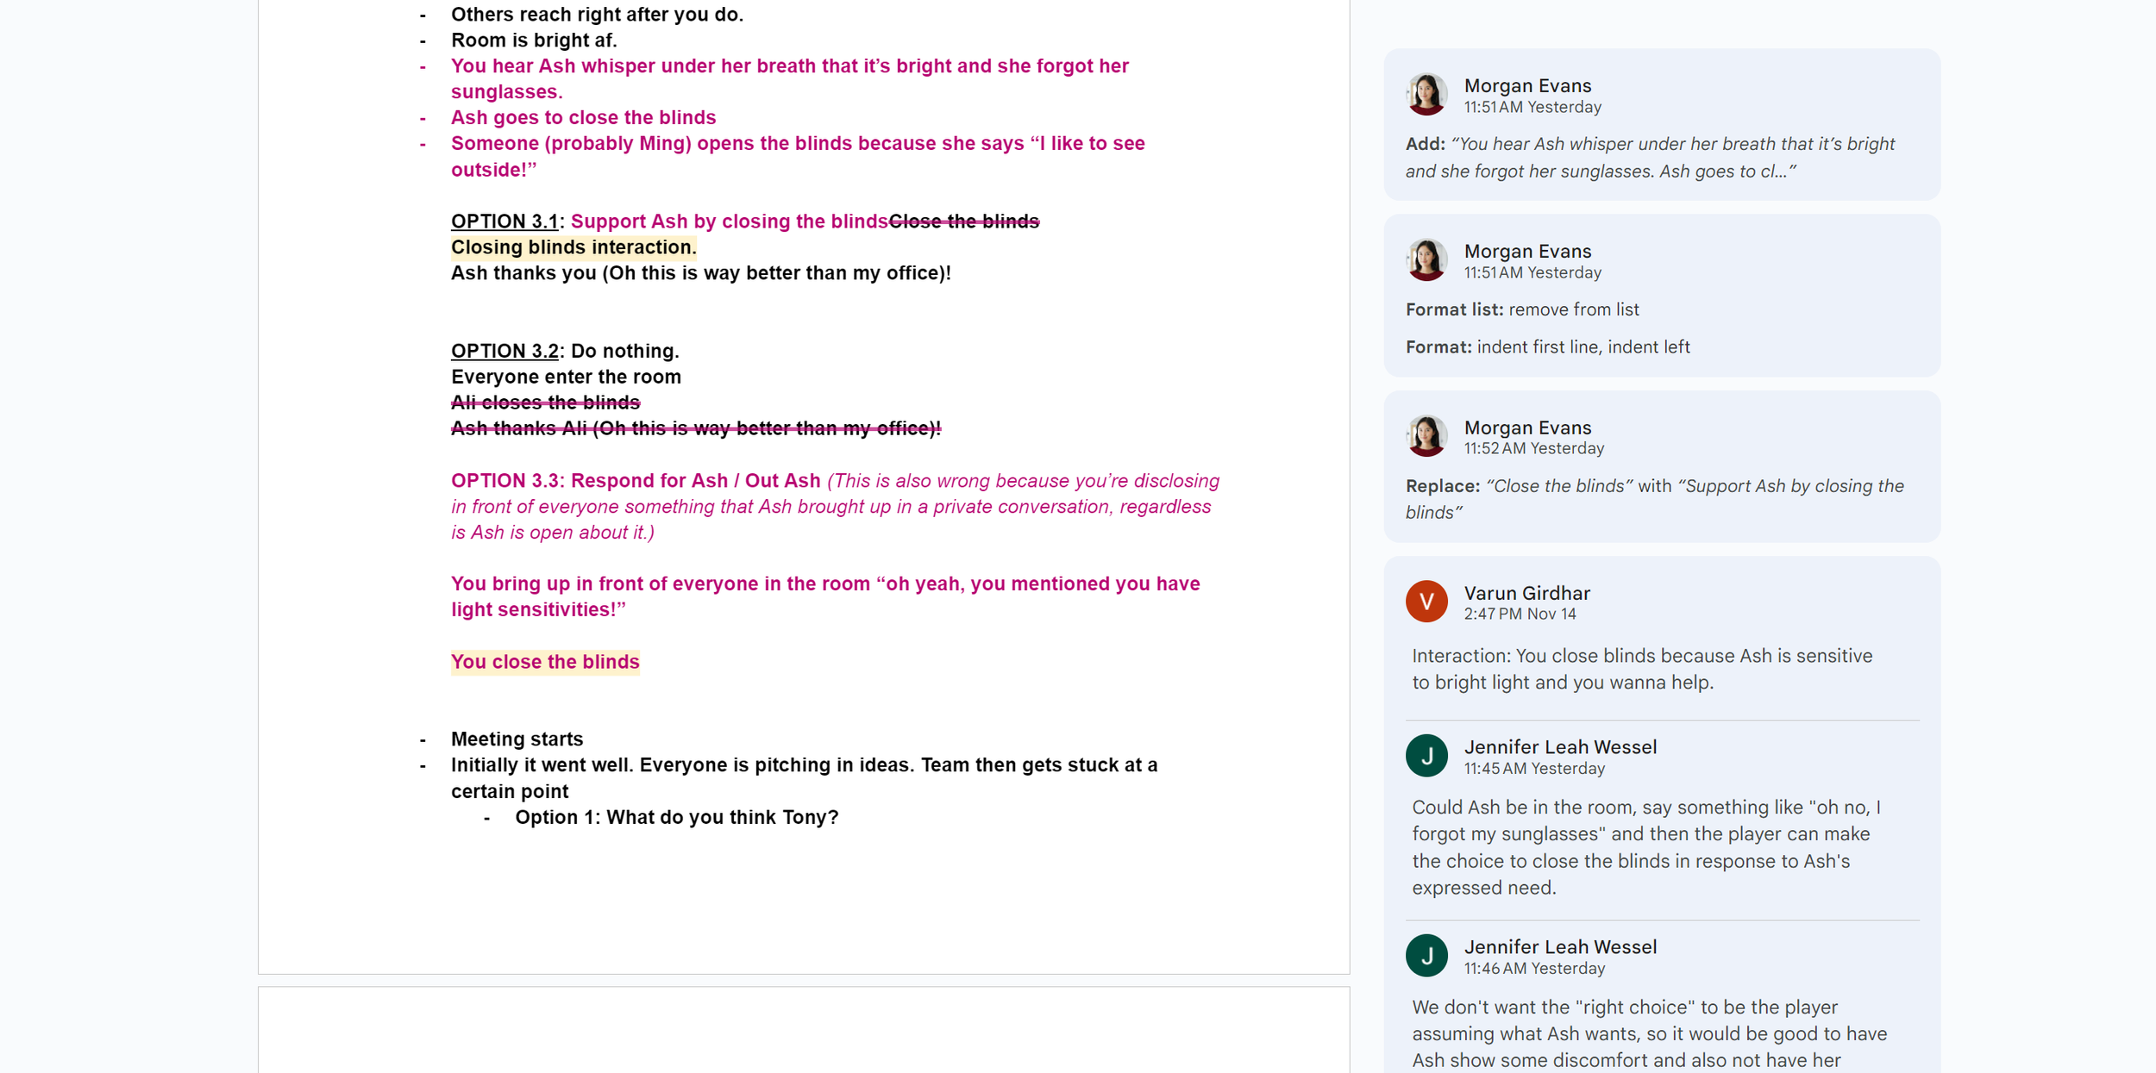Click the OPTION 3.3 Respond for Ash heading
The image size is (2156, 1073).
[635, 481]
